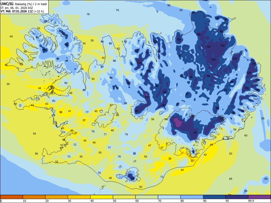
Task: Click the map humidity value '72'
Action: 75,145
